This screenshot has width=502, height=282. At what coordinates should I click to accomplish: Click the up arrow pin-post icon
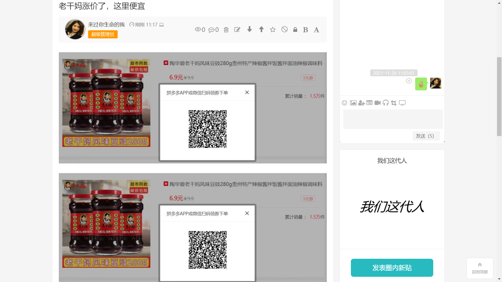261,29
